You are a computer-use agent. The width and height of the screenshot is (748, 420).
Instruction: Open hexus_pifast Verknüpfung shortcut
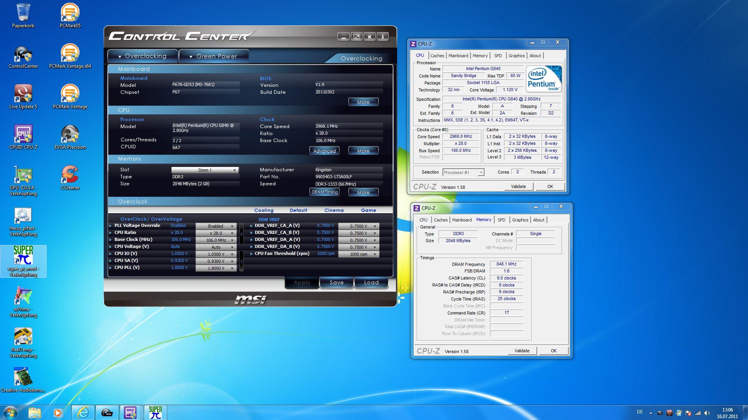(x=23, y=222)
